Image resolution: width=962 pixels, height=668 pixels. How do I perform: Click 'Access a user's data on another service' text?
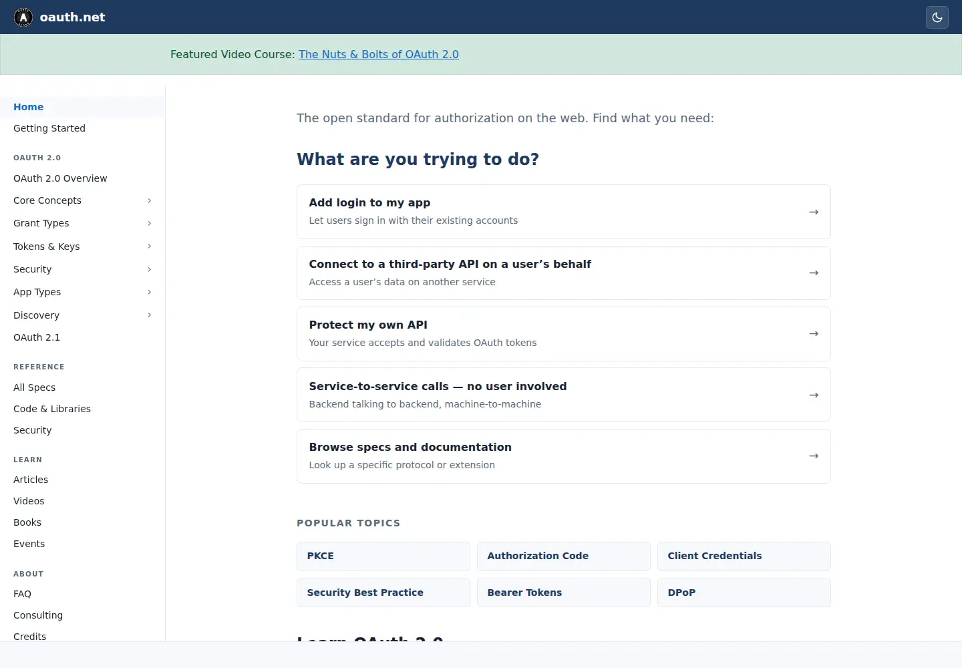pyautogui.click(x=402, y=282)
